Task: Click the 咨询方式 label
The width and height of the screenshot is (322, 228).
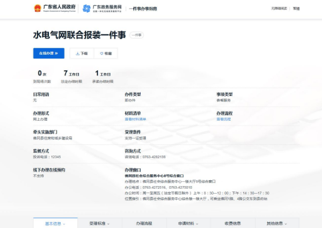Action: (133, 151)
